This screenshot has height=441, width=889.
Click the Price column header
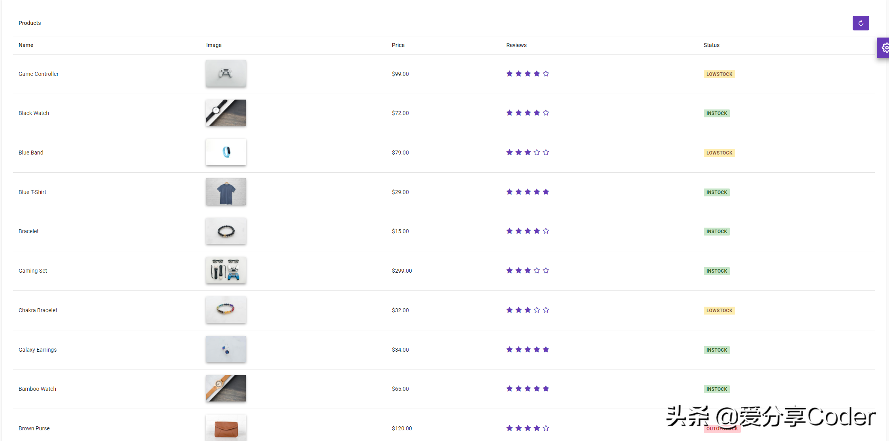click(x=398, y=45)
